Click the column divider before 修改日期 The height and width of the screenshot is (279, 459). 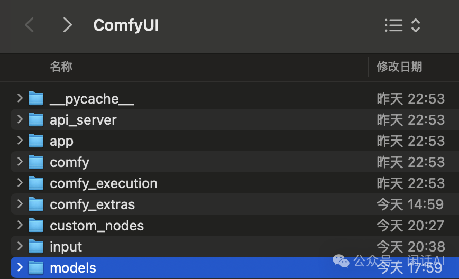[x=369, y=67]
